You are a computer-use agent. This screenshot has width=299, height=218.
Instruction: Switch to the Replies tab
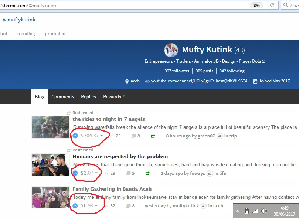[x=88, y=97]
